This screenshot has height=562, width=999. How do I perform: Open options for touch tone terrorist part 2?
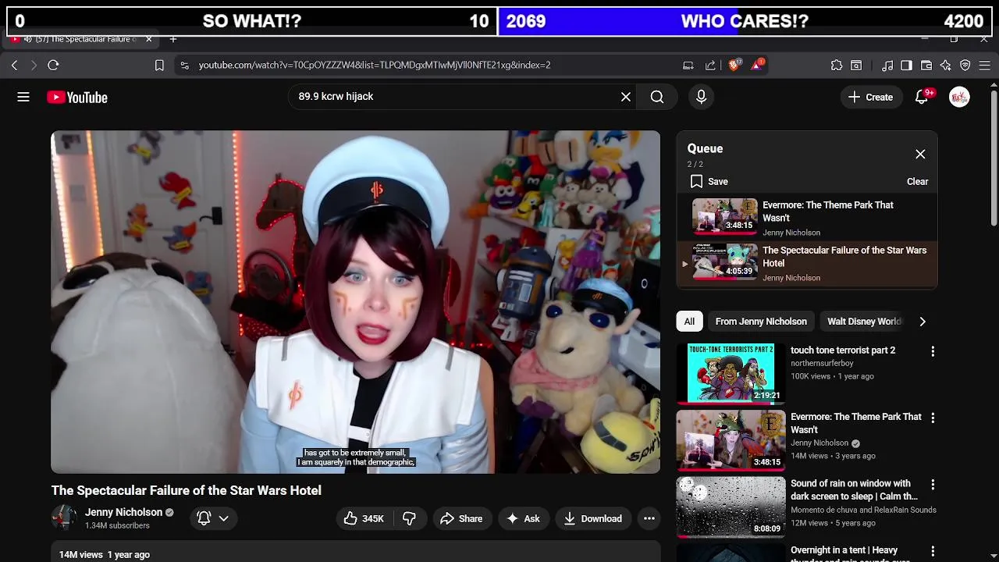pyautogui.click(x=933, y=352)
